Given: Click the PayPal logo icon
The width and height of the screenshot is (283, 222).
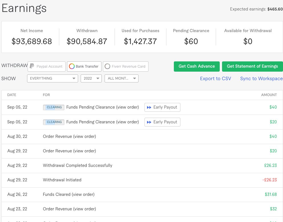Looking at the screenshot, I should pyautogui.click(x=32, y=66).
